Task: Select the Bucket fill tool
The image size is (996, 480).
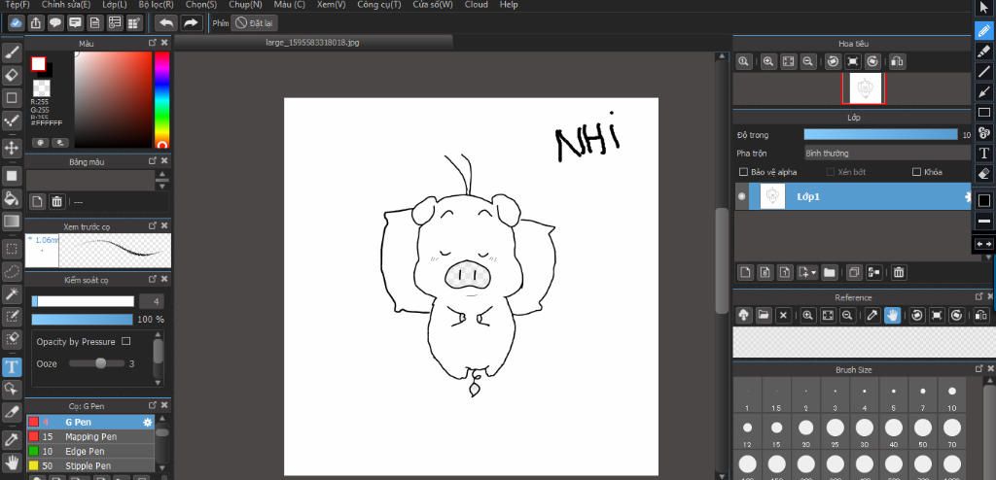Action: (12, 198)
